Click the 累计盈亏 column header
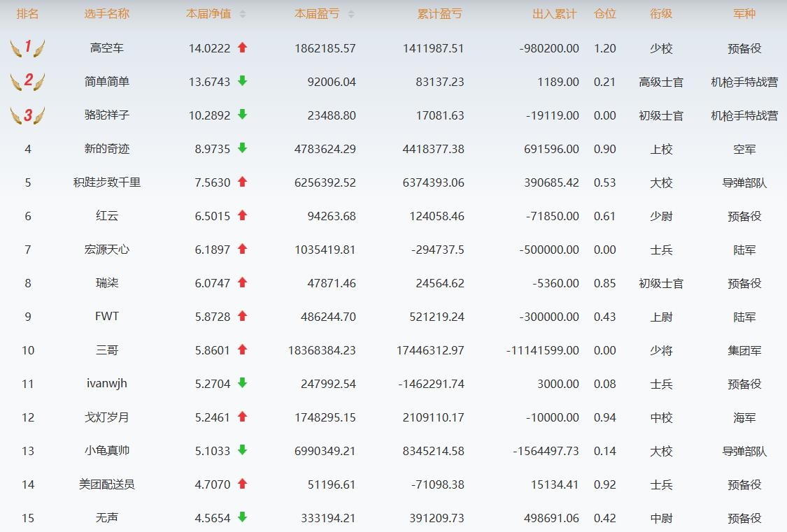This screenshot has width=787, height=532. (x=440, y=14)
